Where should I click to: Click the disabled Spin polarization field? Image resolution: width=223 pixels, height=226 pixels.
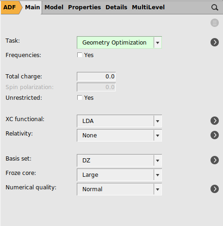pos(96,87)
